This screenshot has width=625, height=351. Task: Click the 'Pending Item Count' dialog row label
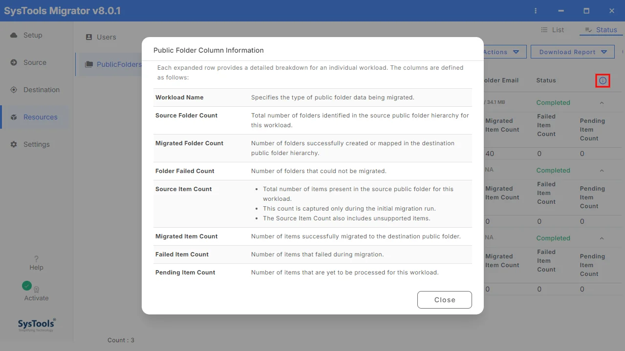pyautogui.click(x=185, y=273)
